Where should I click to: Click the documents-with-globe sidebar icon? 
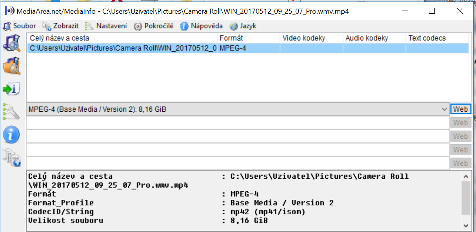pos(11,158)
